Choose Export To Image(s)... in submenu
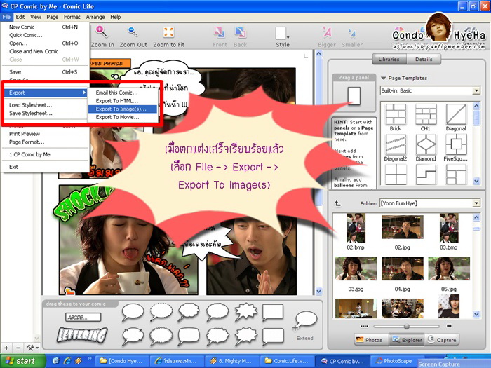 (x=122, y=109)
